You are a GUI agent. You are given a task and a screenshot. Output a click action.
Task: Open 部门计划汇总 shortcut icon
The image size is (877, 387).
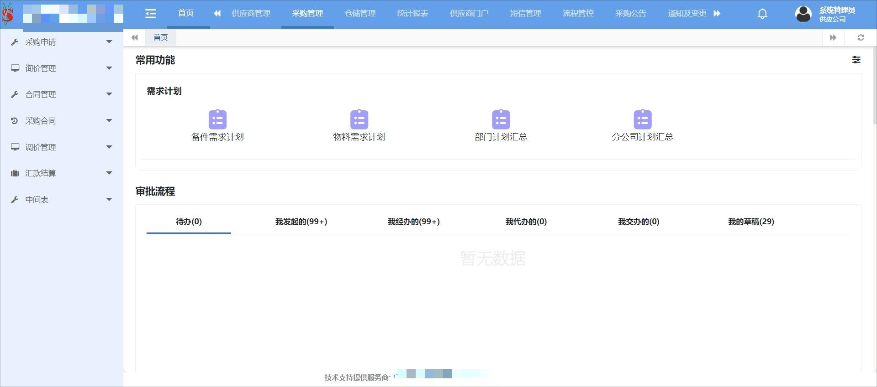[x=501, y=119]
